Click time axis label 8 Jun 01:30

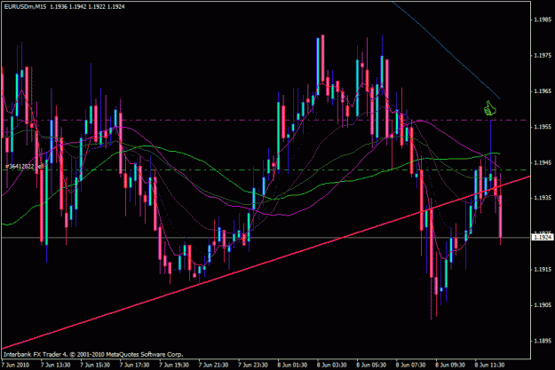pyautogui.click(x=292, y=365)
